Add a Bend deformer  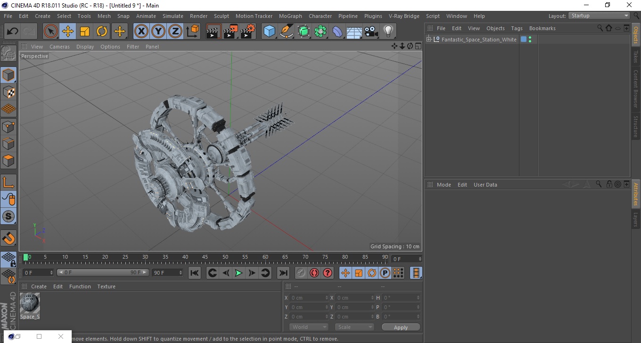tap(337, 32)
